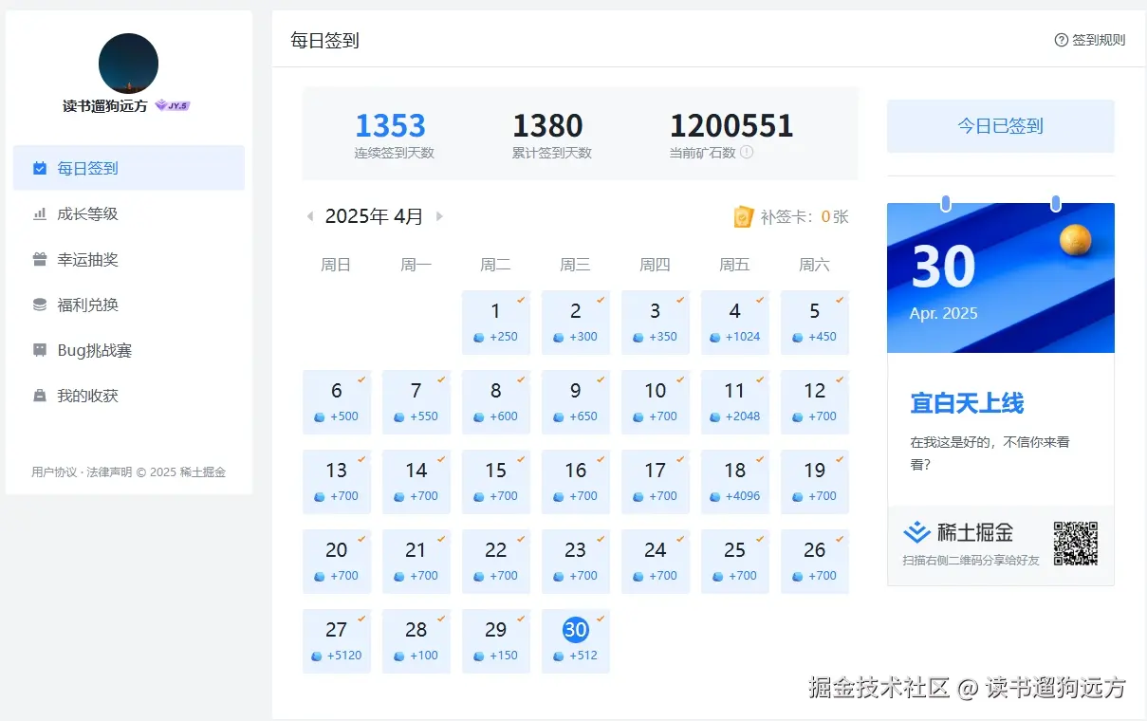1147x721 pixels.
Task: Click the 幸运抽奖 prize icon
Action: coord(40,259)
